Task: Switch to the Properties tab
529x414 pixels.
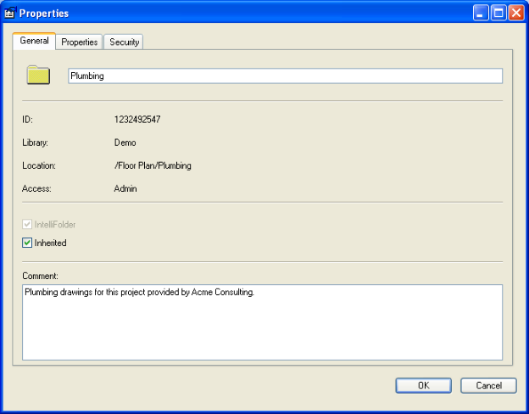Action: tap(80, 42)
